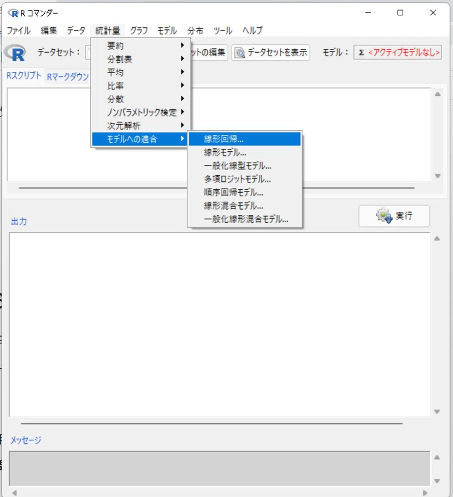Maximize the R コマンダー window
The width and height of the screenshot is (453, 497).
pyautogui.click(x=400, y=12)
